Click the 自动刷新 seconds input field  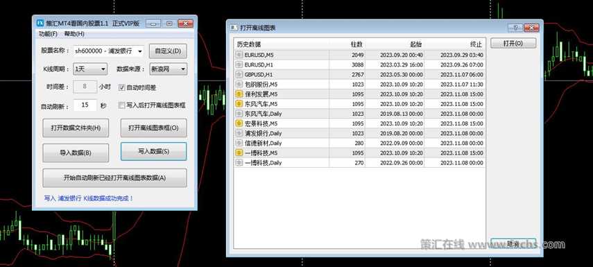[x=85, y=105]
